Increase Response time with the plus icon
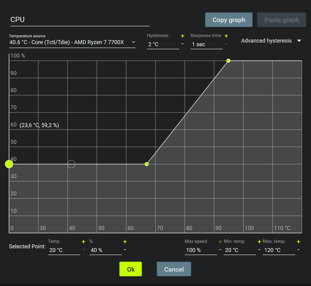311x286 pixels. [226, 36]
